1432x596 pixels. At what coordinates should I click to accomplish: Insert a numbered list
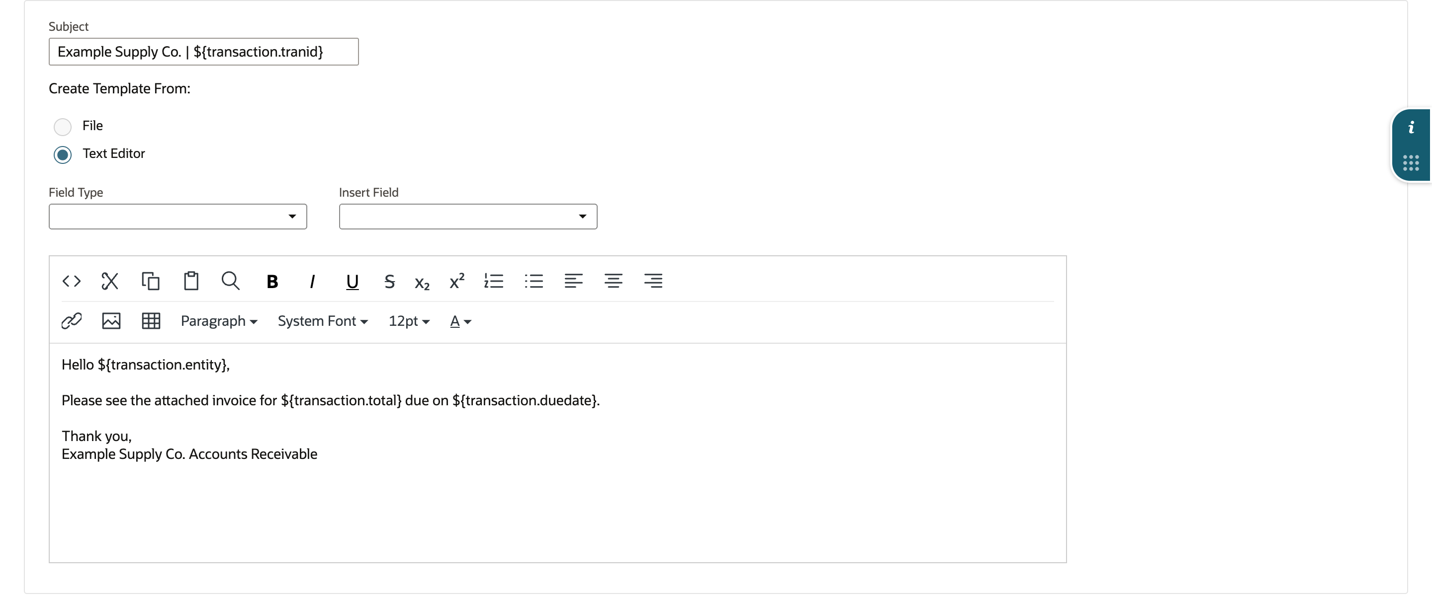pos(494,281)
